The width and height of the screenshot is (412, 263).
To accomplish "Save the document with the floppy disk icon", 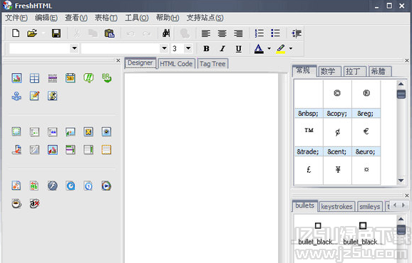I will click(x=56, y=33).
